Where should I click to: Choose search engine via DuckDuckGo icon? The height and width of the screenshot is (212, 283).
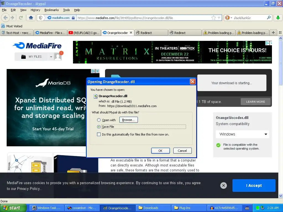(x=227, y=18)
